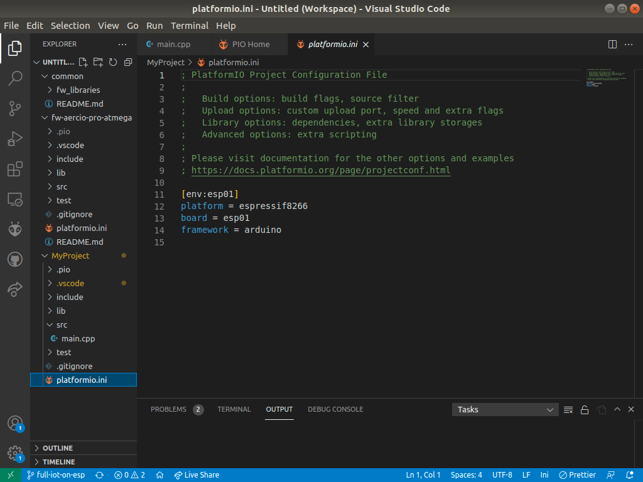The height and width of the screenshot is (482, 643).
Task: Toggle the output scroll lock
Action: click(585, 410)
